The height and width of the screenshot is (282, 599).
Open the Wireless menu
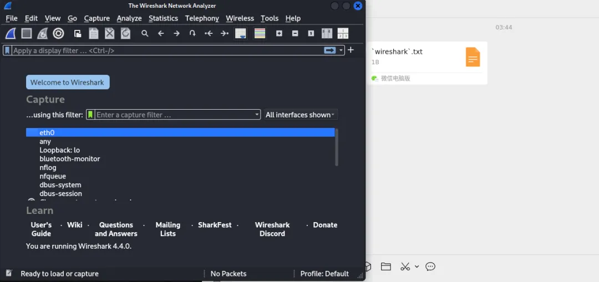[x=240, y=18]
